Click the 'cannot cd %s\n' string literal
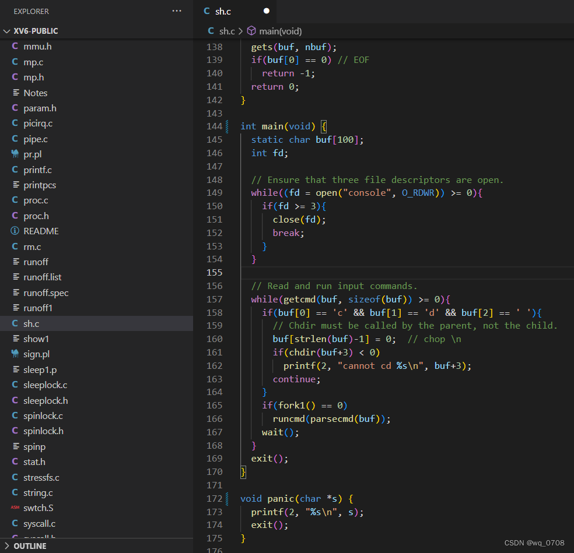 click(381, 366)
